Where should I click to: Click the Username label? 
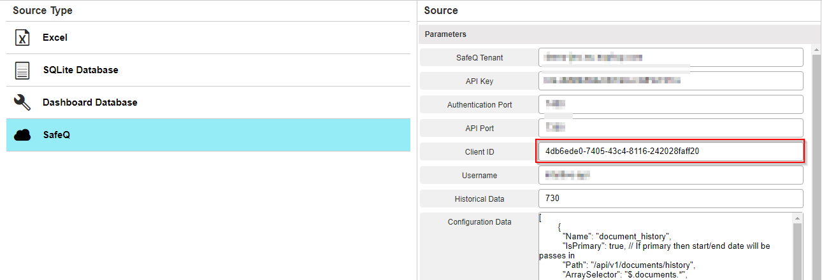pyautogui.click(x=479, y=176)
